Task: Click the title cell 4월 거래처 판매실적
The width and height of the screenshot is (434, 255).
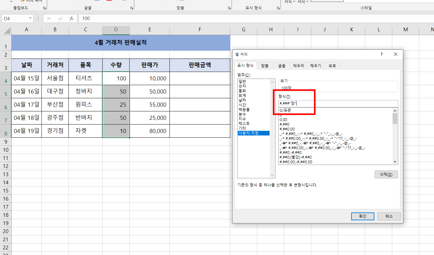Action: (x=121, y=43)
